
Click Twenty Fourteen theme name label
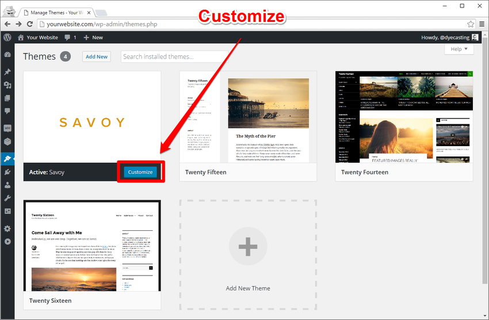point(365,172)
